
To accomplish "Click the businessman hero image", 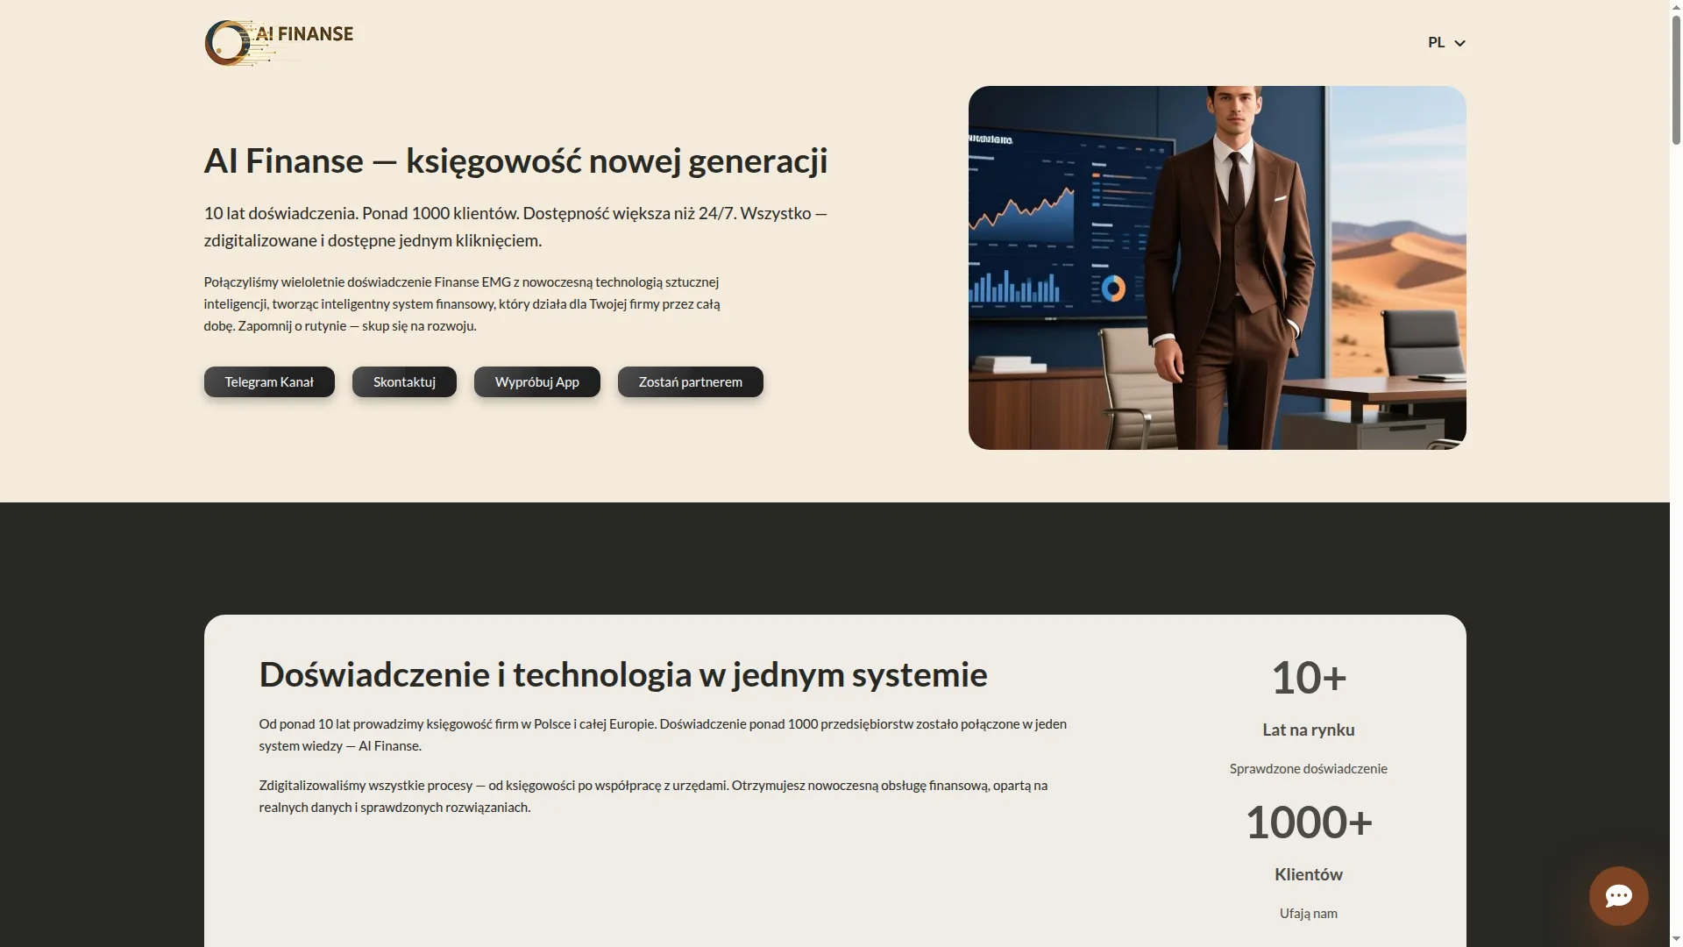I will [1217, 267].
